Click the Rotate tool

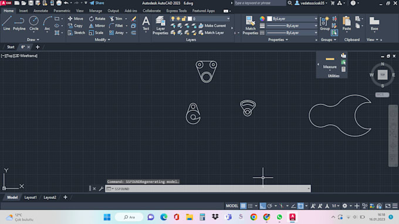tap(97, 19)
